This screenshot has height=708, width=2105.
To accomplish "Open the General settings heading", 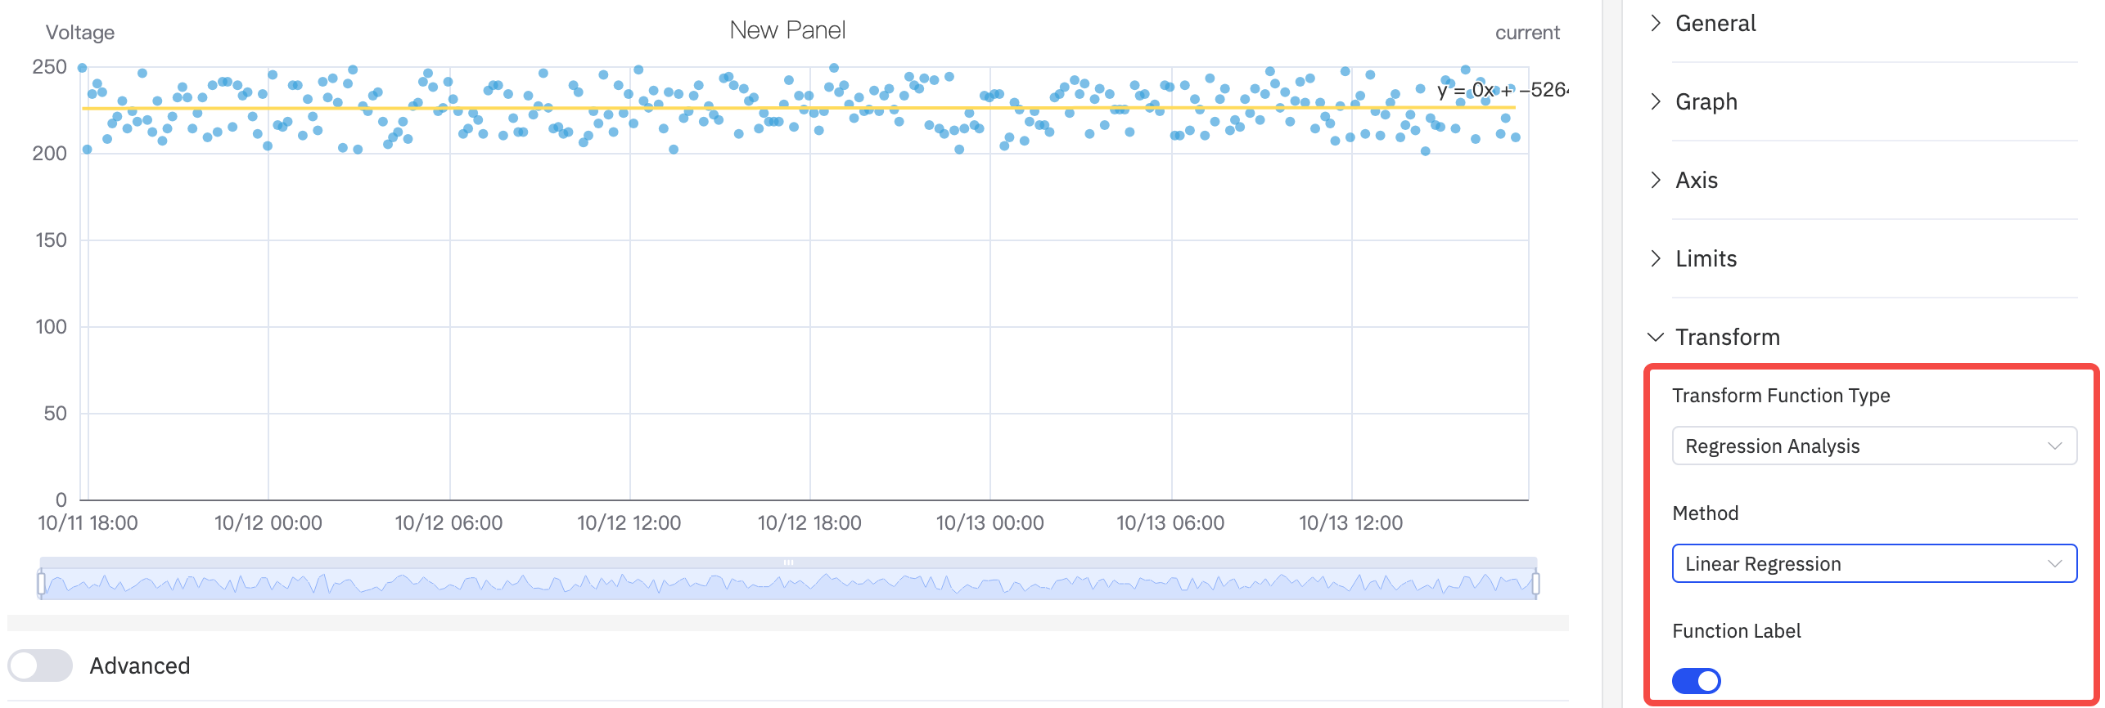I will click(x=1715, y=23).
